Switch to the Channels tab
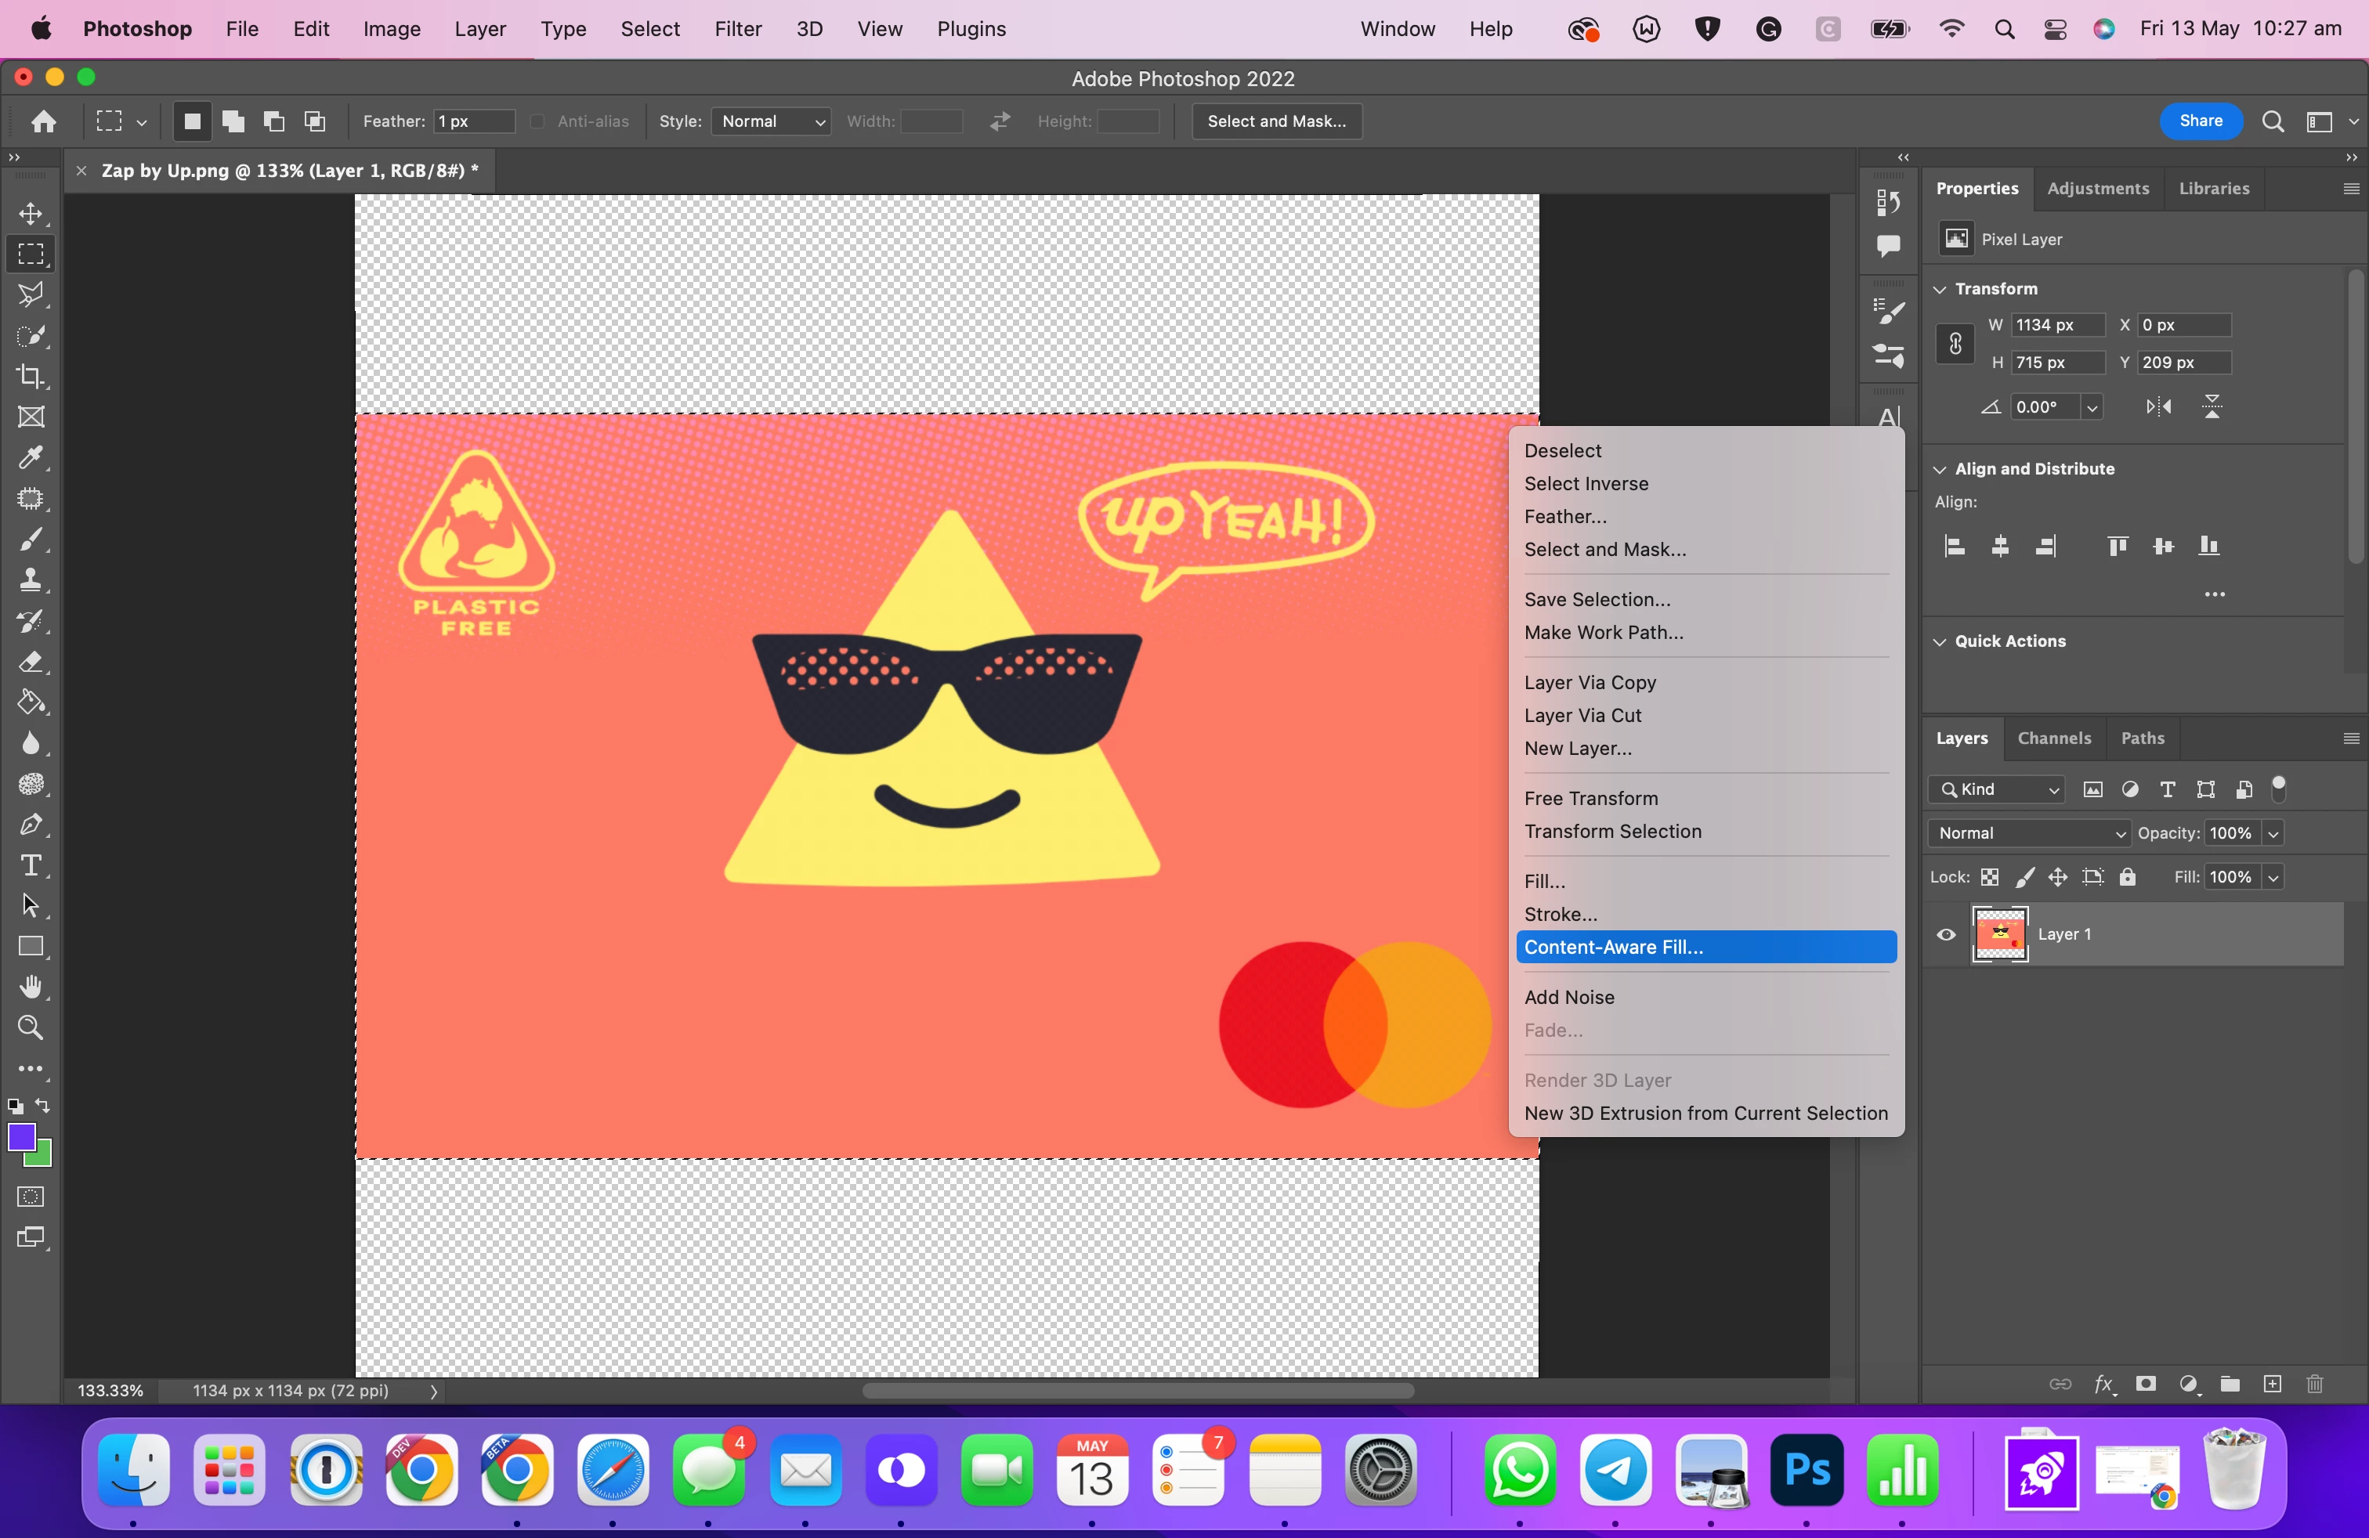 [x=2053, y=738]
